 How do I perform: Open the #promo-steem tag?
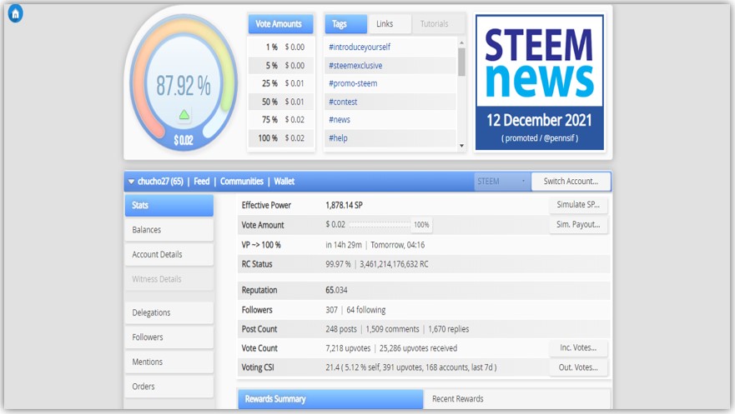click(x=353, y=84)
